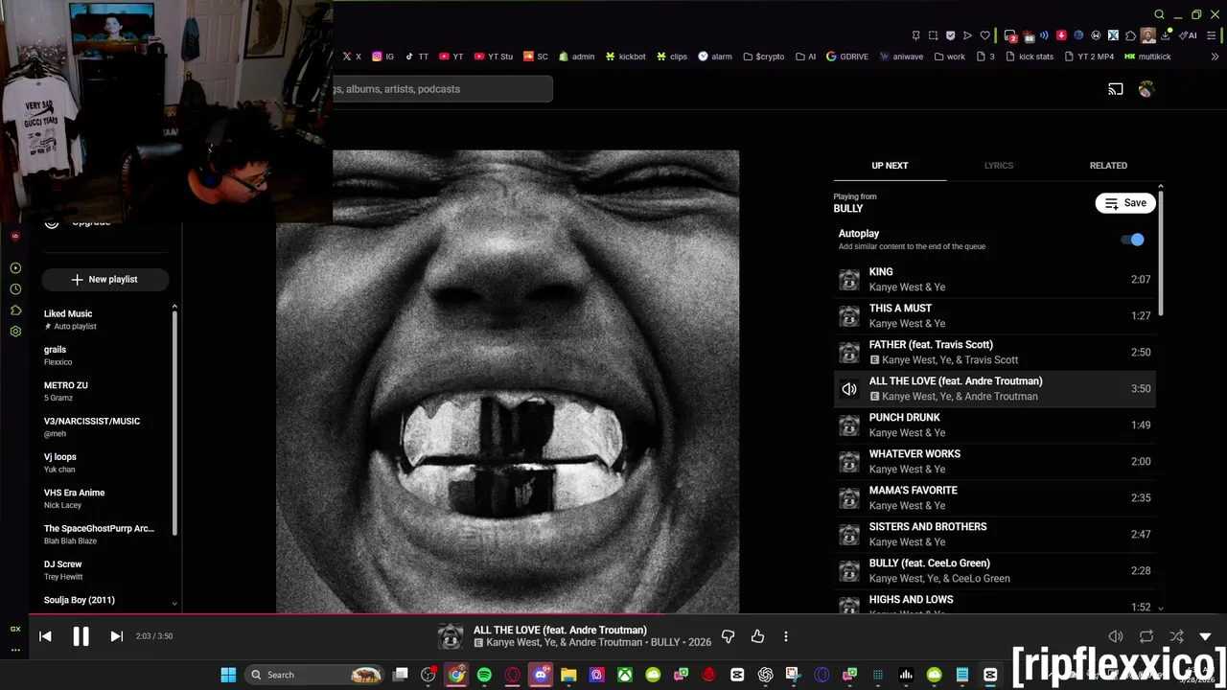Open the IG bookmark
Screen dimensions: 1227x690
[x=382, y=57]
